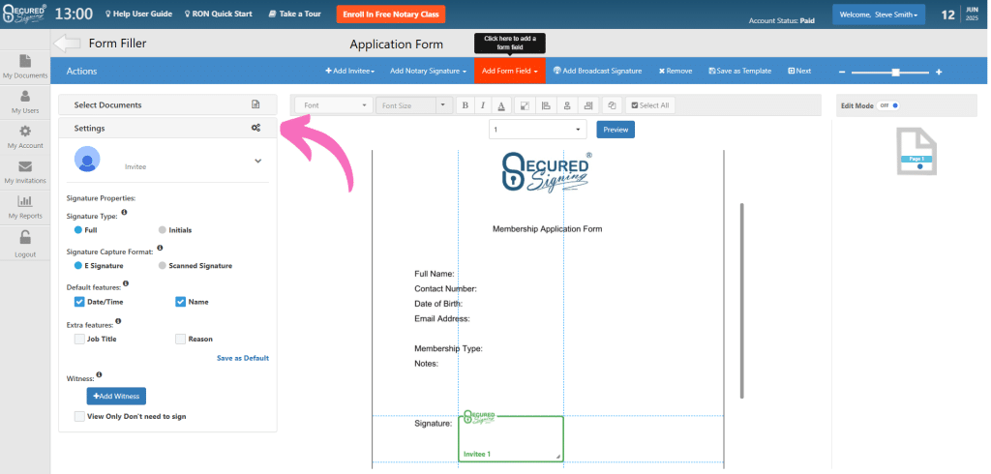Open the Font dropdown
Viewport: 991px width, 474px height.
click(x=333, y=105)
